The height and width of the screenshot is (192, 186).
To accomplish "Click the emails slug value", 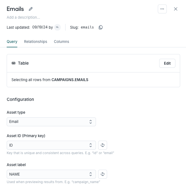I will [x=87, y=27].
